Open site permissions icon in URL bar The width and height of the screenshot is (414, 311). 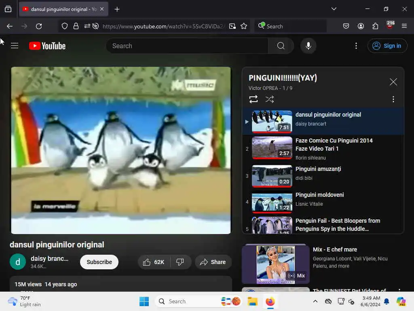(x=87, y=26)
